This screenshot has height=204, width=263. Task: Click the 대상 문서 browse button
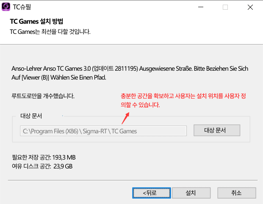(x=217, y=130)
